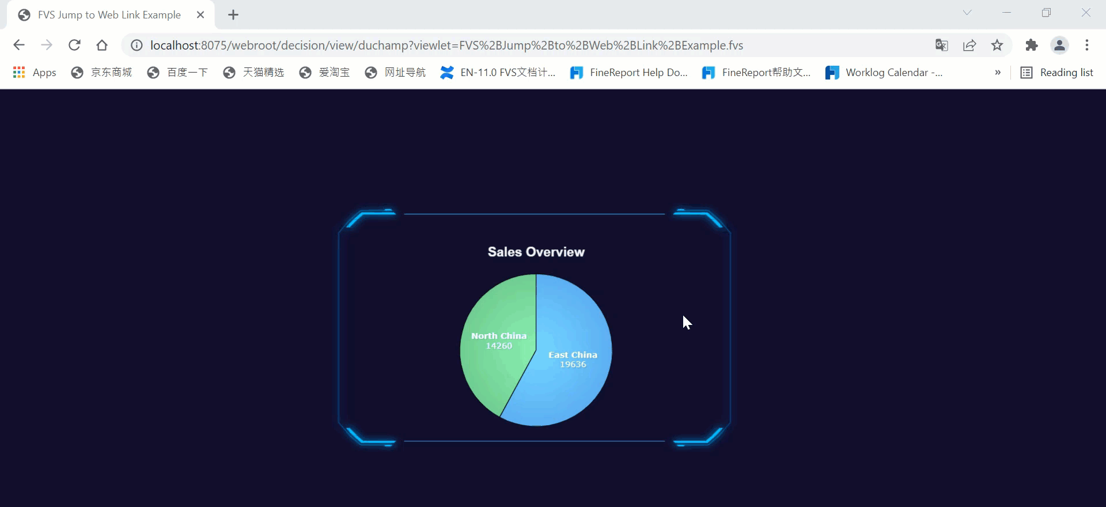
Task: Click the browser back arrow
Action: click(19, 45)
